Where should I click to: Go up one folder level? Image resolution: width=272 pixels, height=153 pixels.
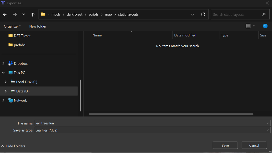pyautogui.click(x=32, y=15)
